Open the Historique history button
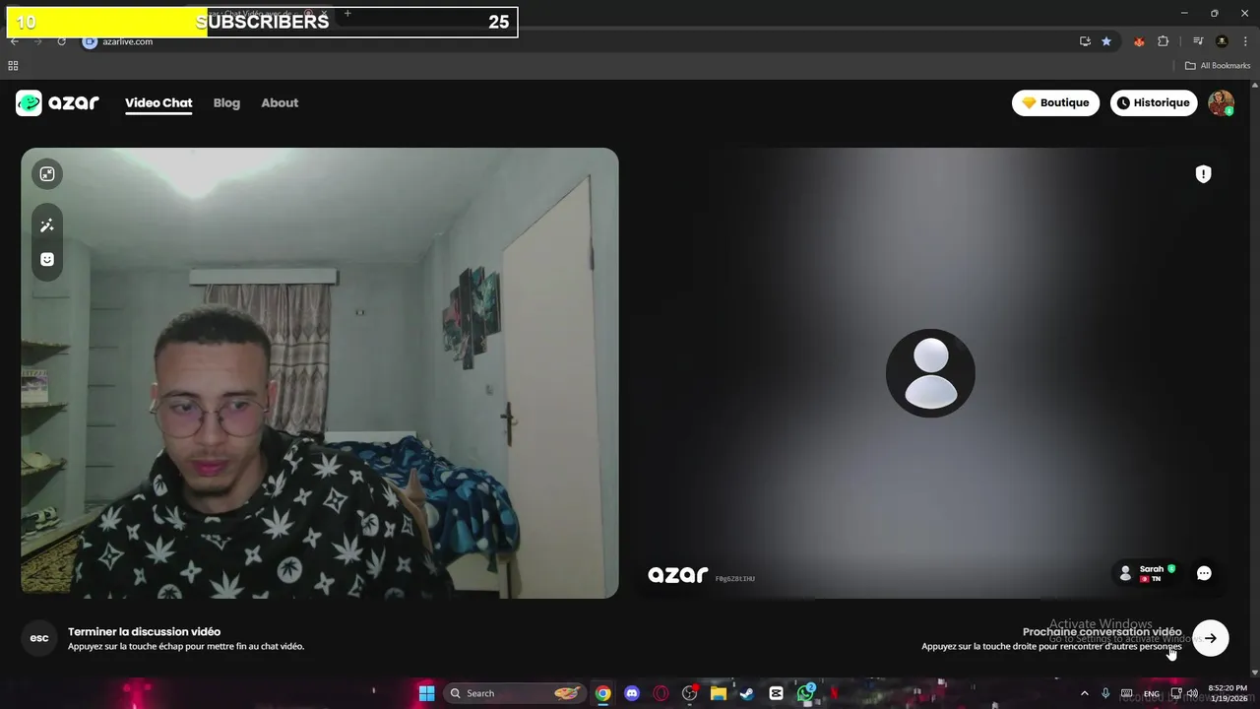 1153,103
